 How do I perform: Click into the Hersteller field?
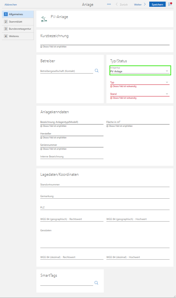point(72,134)
